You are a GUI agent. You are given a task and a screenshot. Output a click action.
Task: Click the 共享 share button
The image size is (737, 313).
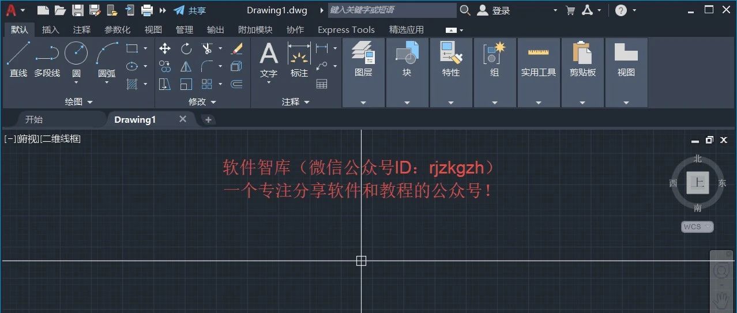coord(190,10)
